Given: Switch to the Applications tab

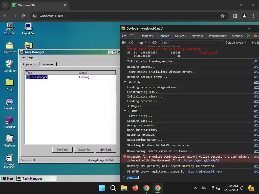Looking at the screenshot, I should click(x=30, y=64).
